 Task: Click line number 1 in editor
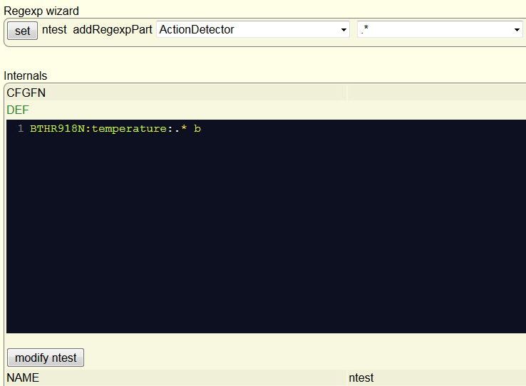[x=21, y=129]
